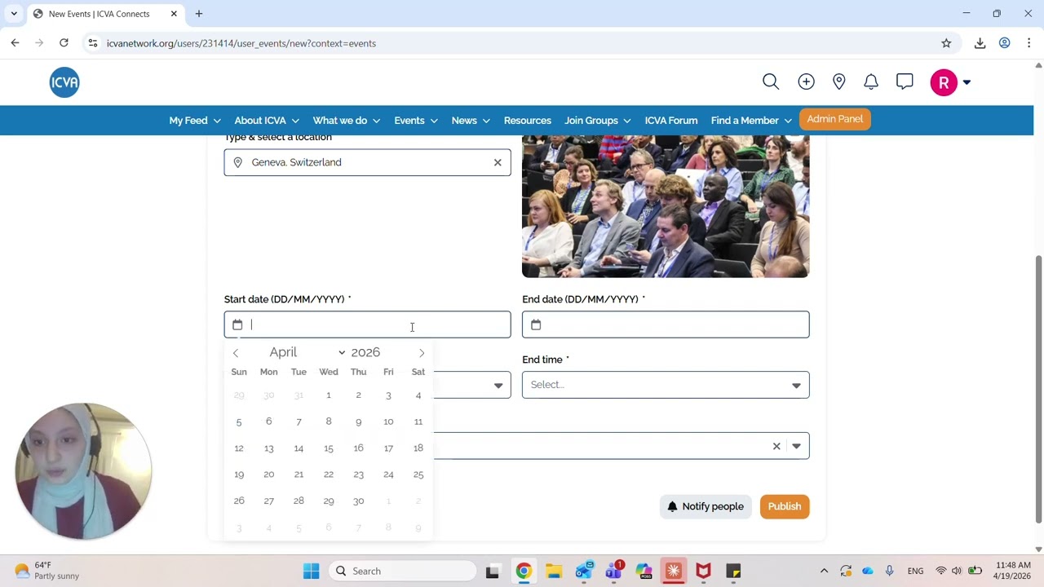1044x587 pixels.
Task: Select April 24 in the calendar
Action: [x=388, y=474]
